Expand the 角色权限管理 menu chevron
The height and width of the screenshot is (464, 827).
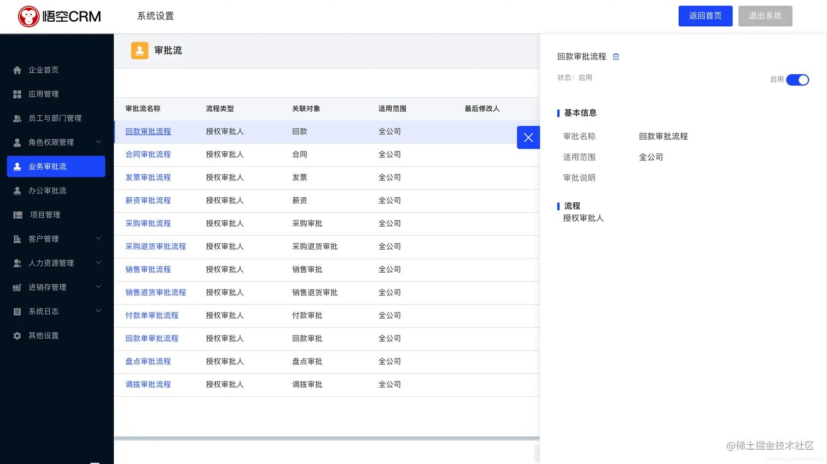[x=98, y=142]
